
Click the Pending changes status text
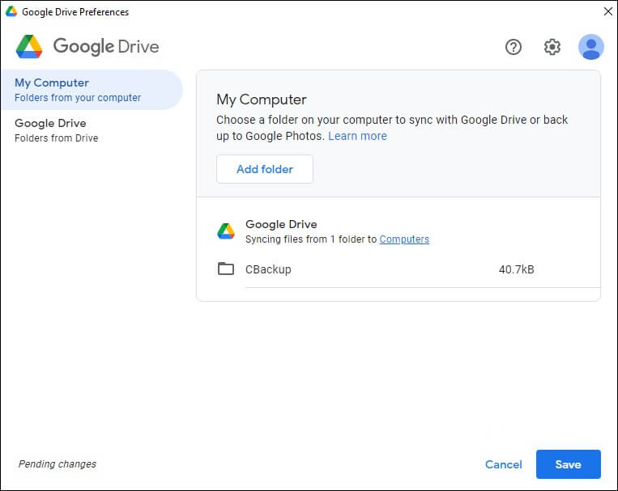point(58,464)
